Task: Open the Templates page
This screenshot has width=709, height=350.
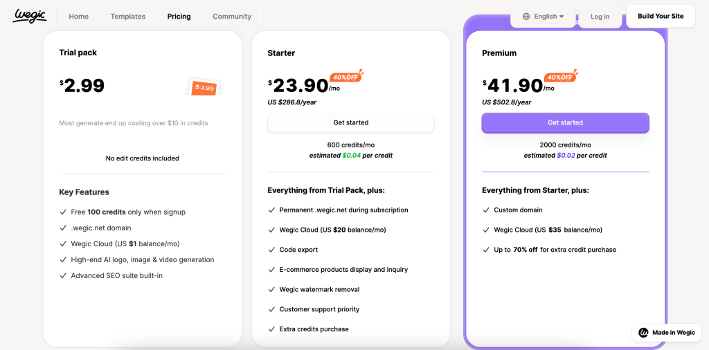Action: [128, 17]
